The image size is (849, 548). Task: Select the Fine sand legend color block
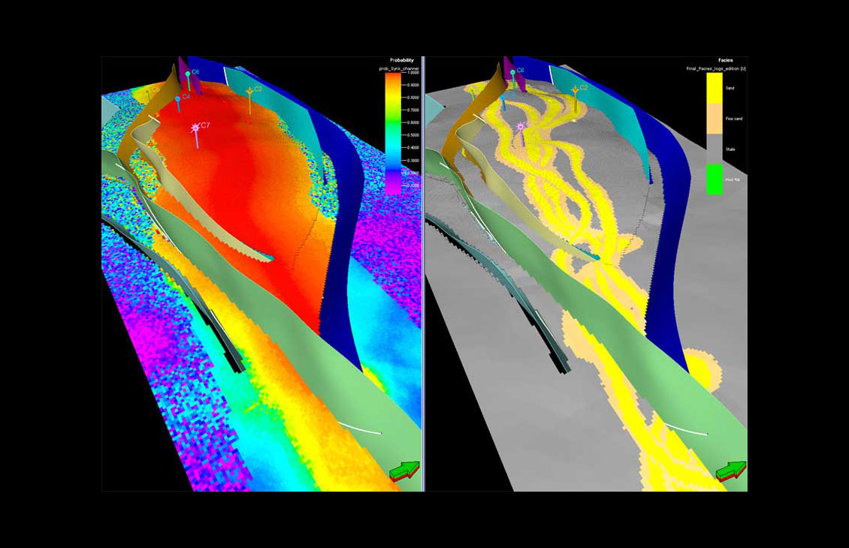click(x=714, y=119)
